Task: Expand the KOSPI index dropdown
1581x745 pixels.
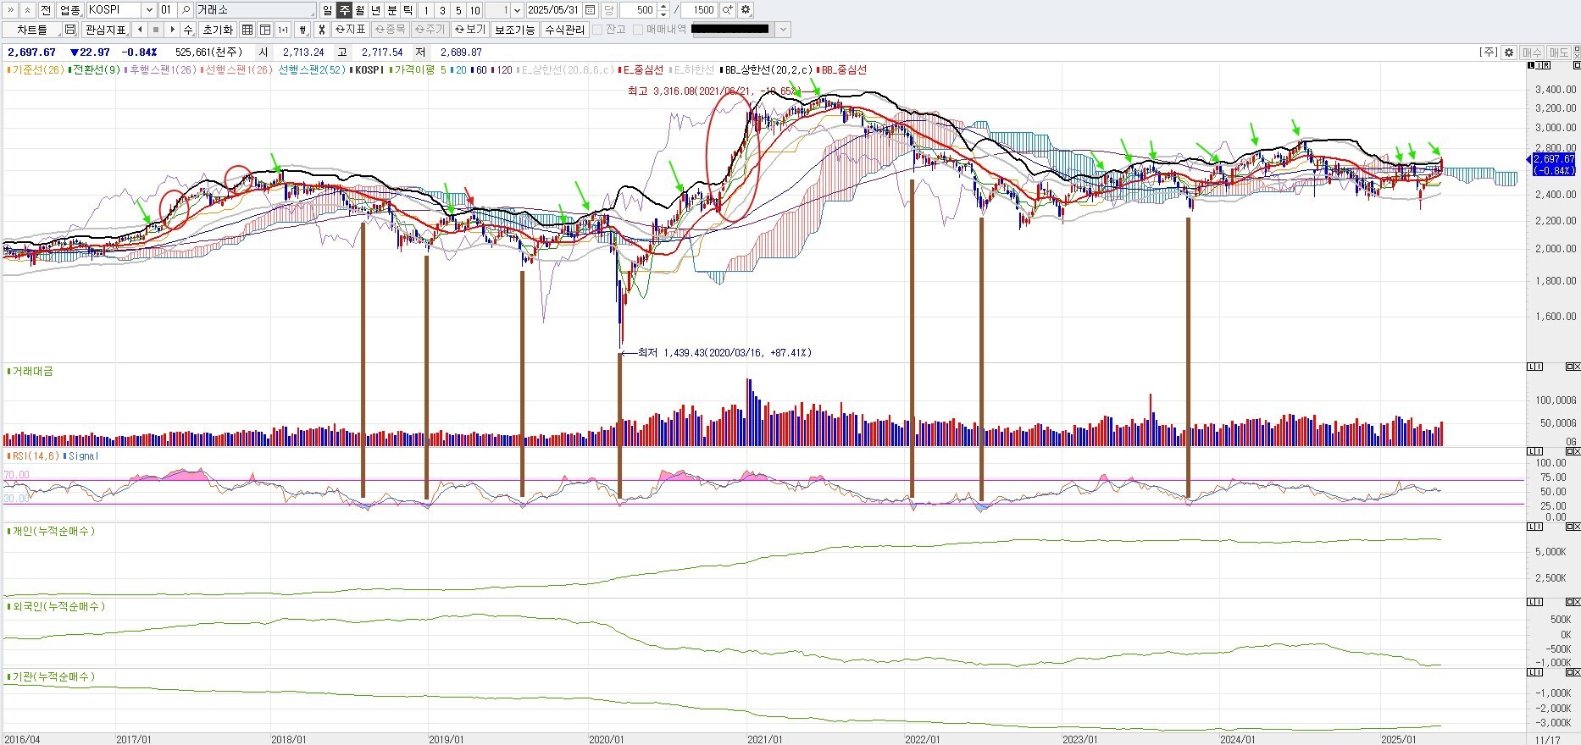Action: point(149,10)
